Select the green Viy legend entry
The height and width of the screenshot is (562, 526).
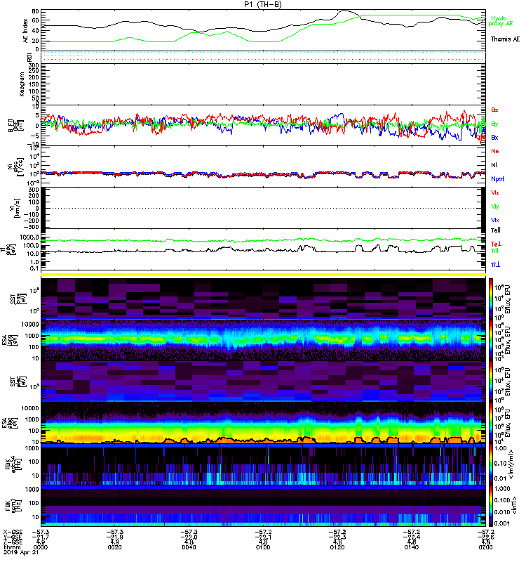(x=495, y=207)
